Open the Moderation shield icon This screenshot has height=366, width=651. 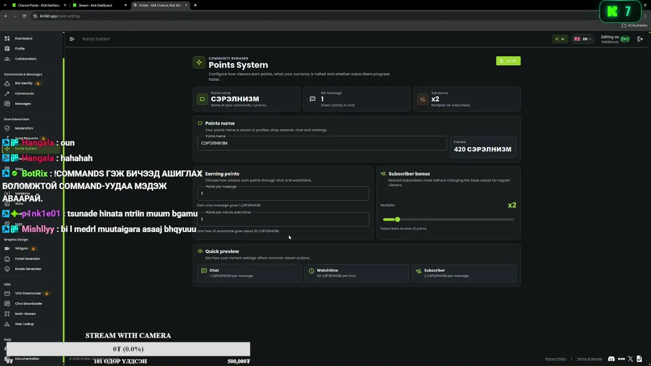[x=7, y=128]
